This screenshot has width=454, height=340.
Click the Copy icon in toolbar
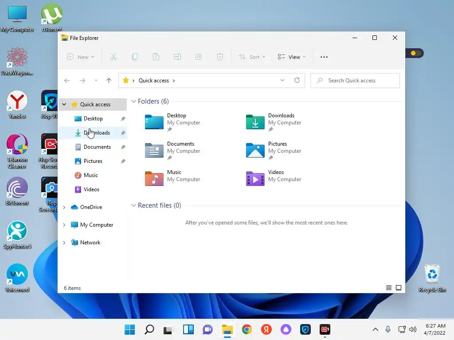click(135, 57)
